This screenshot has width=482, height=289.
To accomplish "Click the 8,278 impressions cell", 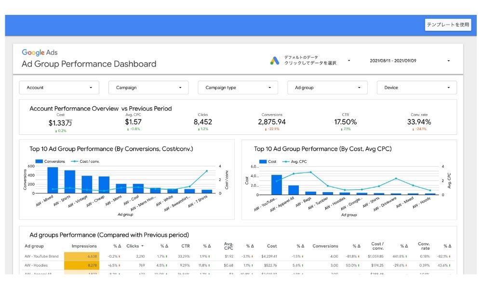I will click(81, 265).
